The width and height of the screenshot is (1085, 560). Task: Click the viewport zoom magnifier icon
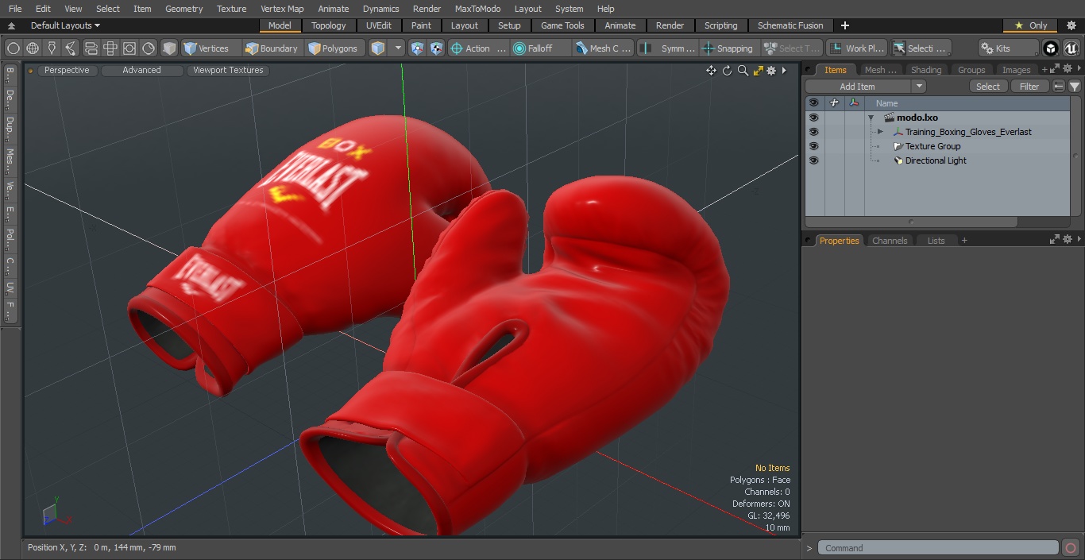point(743,71)
